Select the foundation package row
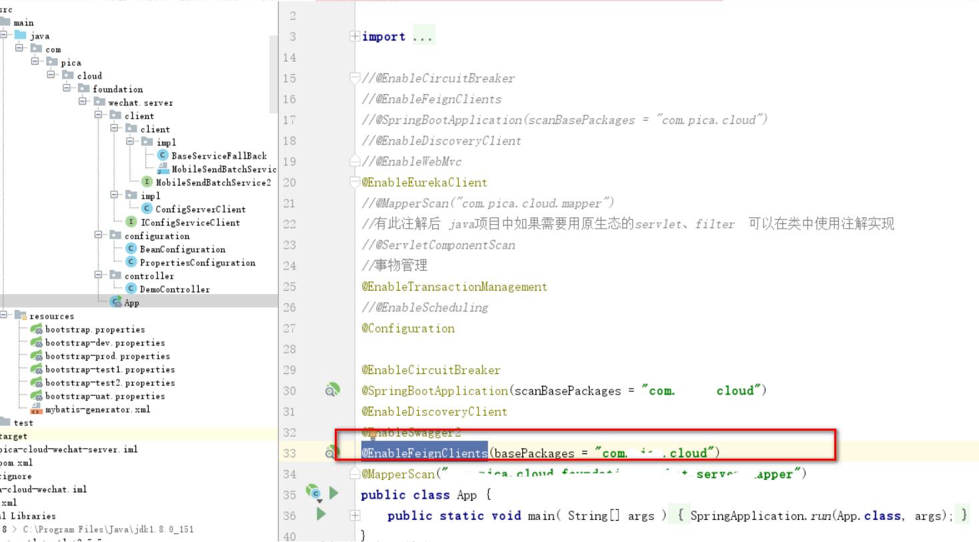Image resolution: width=979 pixels, height=542 pixels. [x=110, y=89]
